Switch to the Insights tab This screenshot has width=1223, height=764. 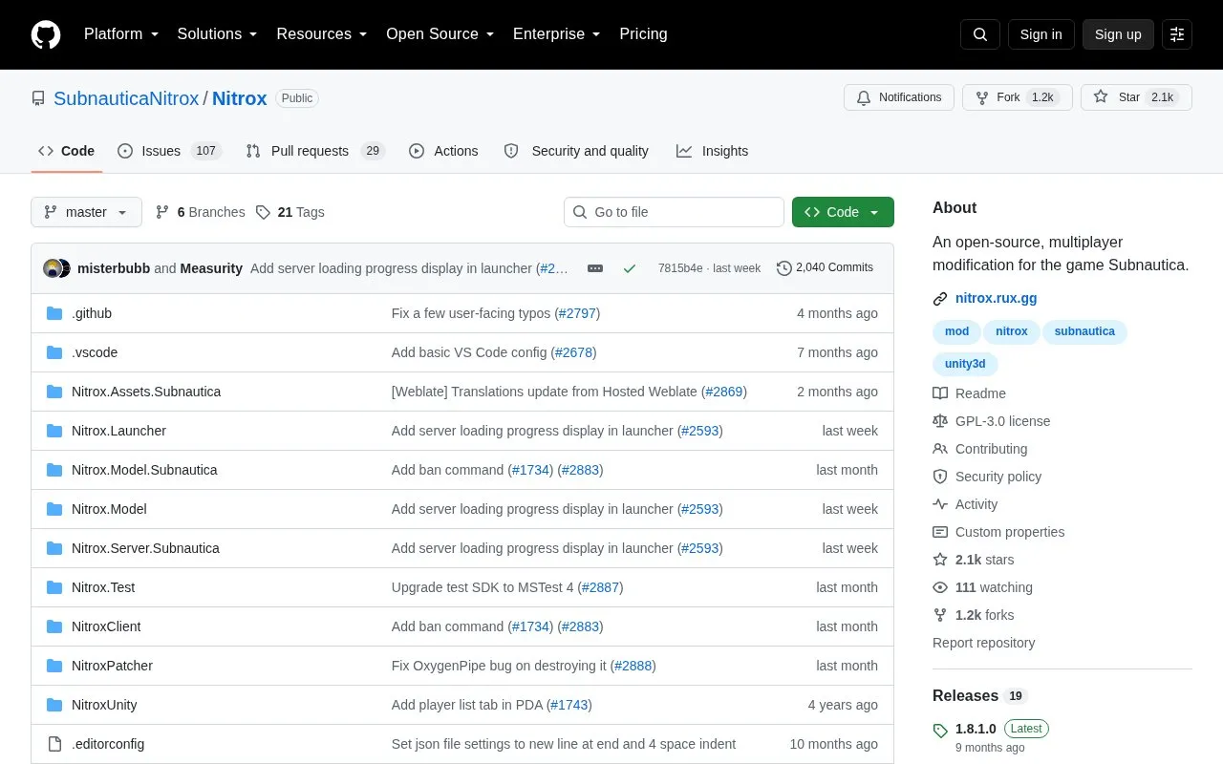[x=713, y=151]
